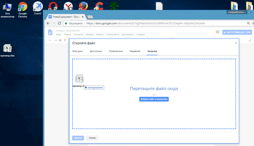Open the comments icon in Docs header
Viewport: 254px width, 146px height.
[x=217, y=32]
